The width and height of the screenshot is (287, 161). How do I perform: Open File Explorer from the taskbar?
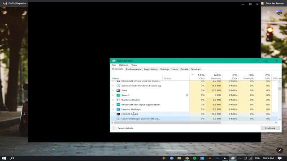(179, 158)
